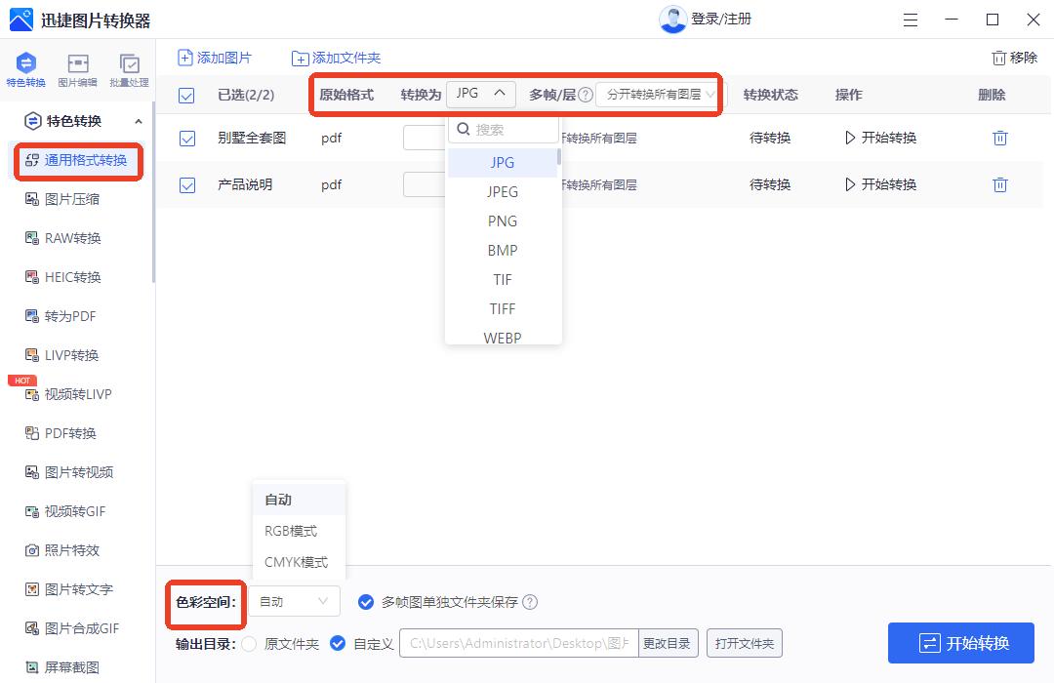Image resolution: width=1054 pixels, height=683 pixels.
Task: Select PNG from the format dropdown list
Action: [x=502, y=221]
